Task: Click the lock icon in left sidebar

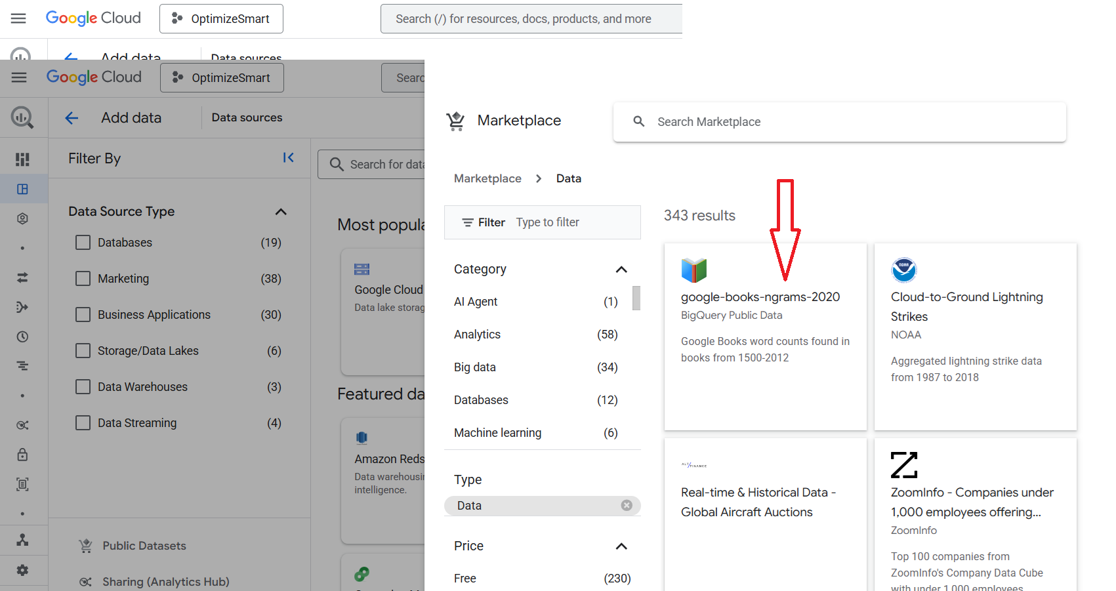Action: click(x=22, y=455)
